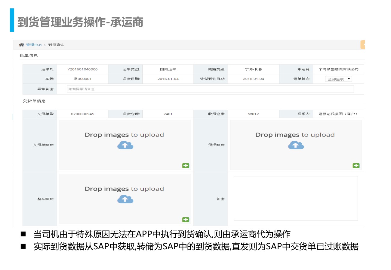Viewport: 391px width, 270px height.
Task: Click the 整车照片 drop images text
Action: pyautogui.click(x=124, y=189)
